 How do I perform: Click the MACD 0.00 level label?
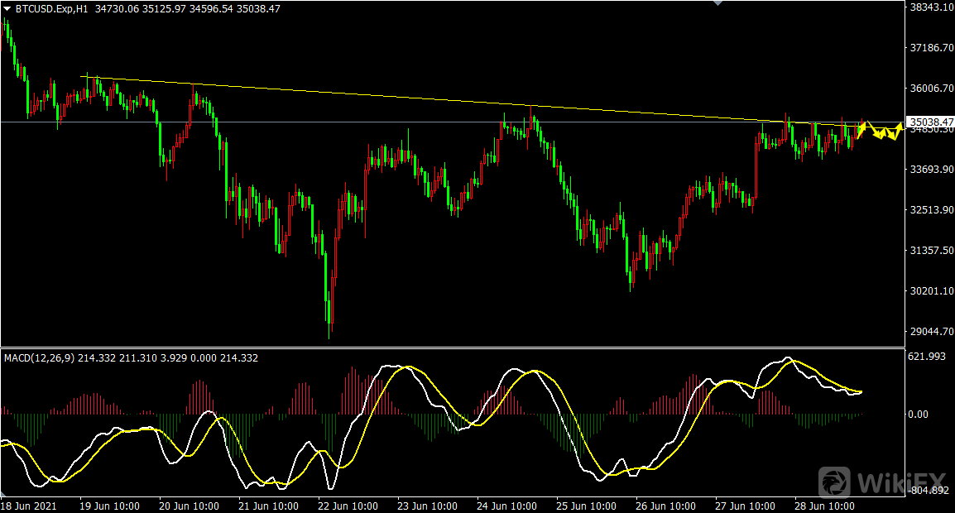click(918, 414)
